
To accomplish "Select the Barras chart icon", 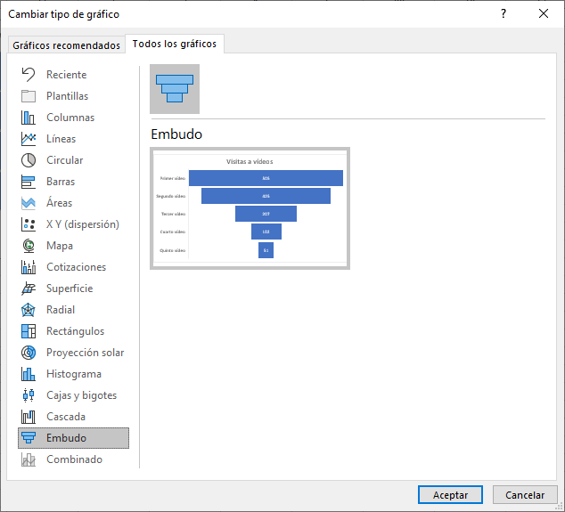I will pyautogui.click(x=29, y=182).
